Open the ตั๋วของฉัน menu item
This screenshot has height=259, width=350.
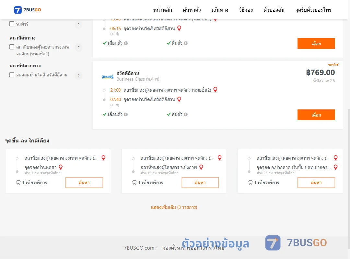274,10
